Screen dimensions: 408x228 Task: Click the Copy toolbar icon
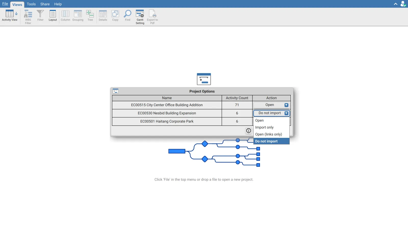[115, 16]
